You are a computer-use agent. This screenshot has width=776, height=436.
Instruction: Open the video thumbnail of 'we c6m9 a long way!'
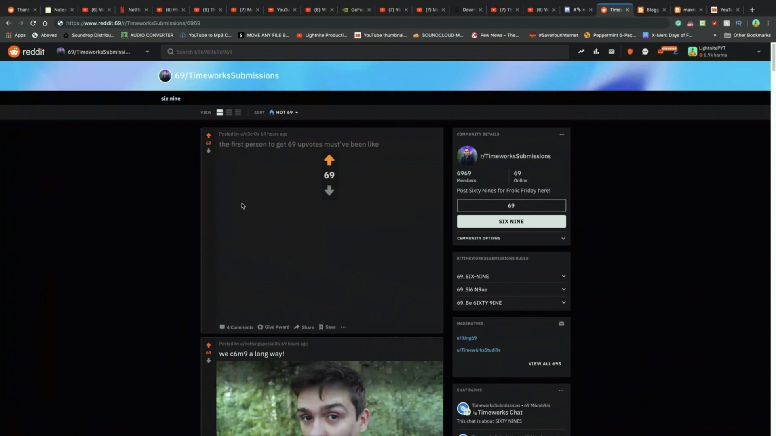[329, 398]
